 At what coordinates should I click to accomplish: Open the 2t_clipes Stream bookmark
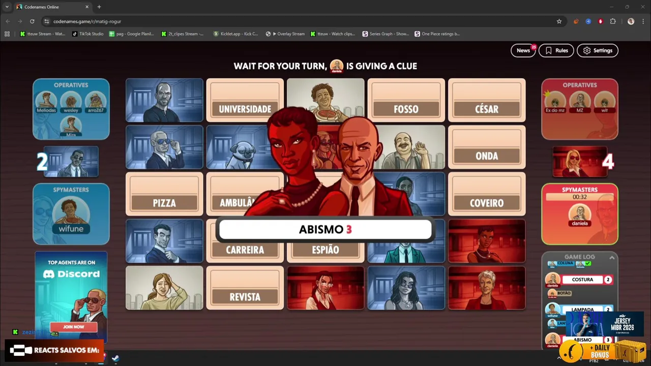coord(183,34)
